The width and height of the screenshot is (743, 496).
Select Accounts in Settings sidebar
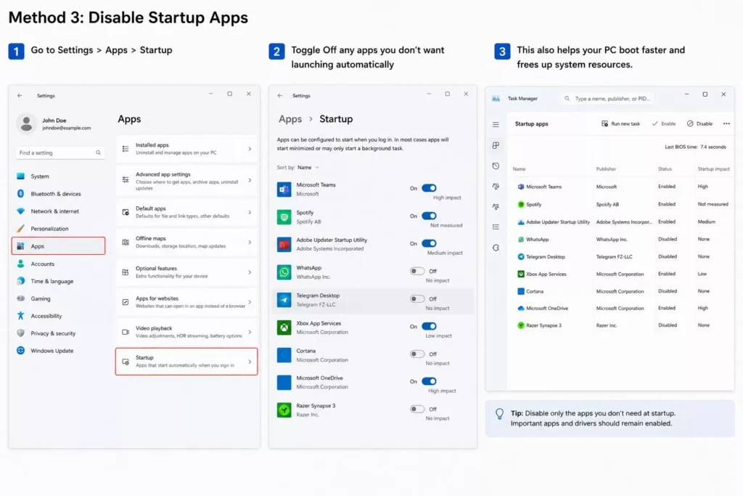pos(58,264)
